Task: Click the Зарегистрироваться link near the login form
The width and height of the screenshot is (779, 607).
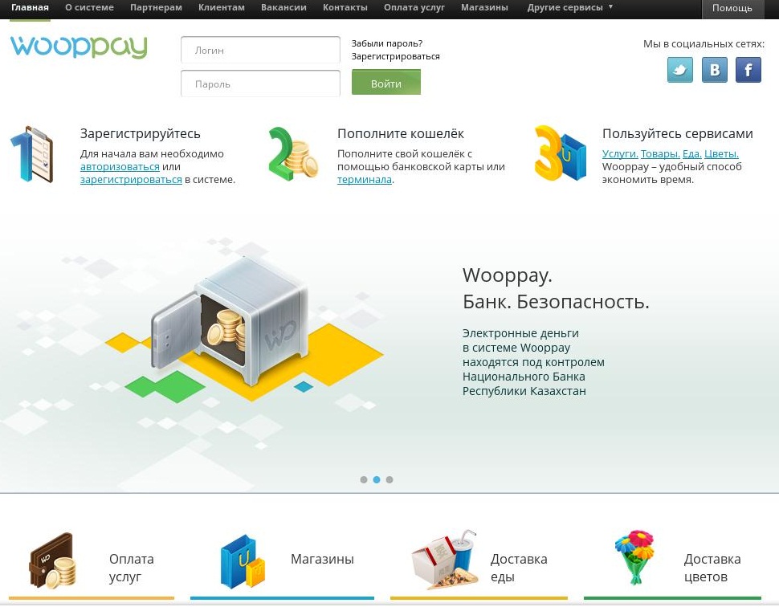Action: coord(395,57)
